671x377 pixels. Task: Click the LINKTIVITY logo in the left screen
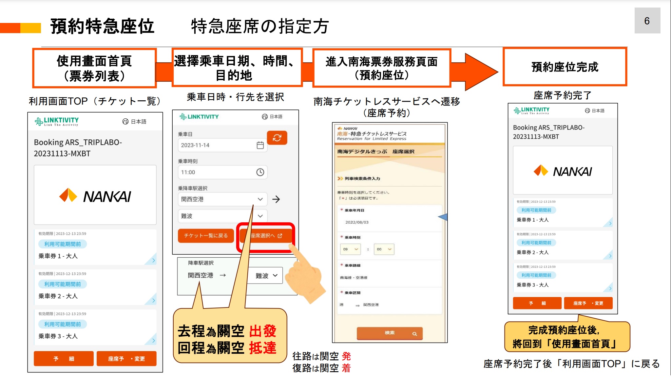point(57,121)
